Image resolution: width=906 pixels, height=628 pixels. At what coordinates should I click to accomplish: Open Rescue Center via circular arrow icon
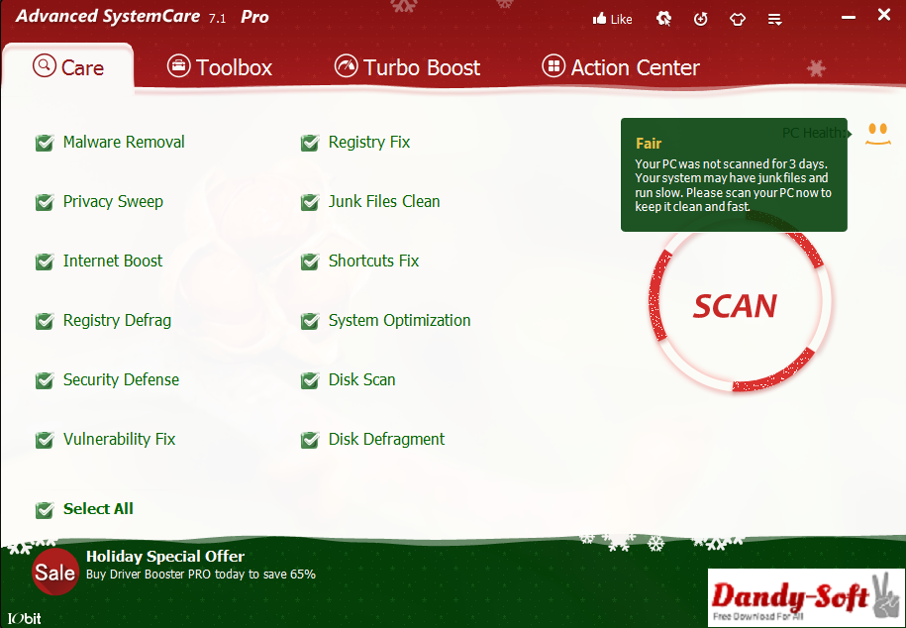point(700,18)
